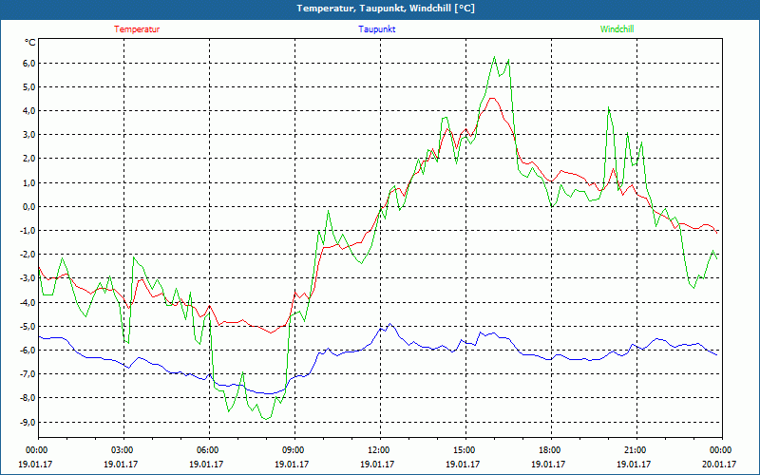Click the -7,0 y-axis label
760x475 pixels.
point(28,374)
